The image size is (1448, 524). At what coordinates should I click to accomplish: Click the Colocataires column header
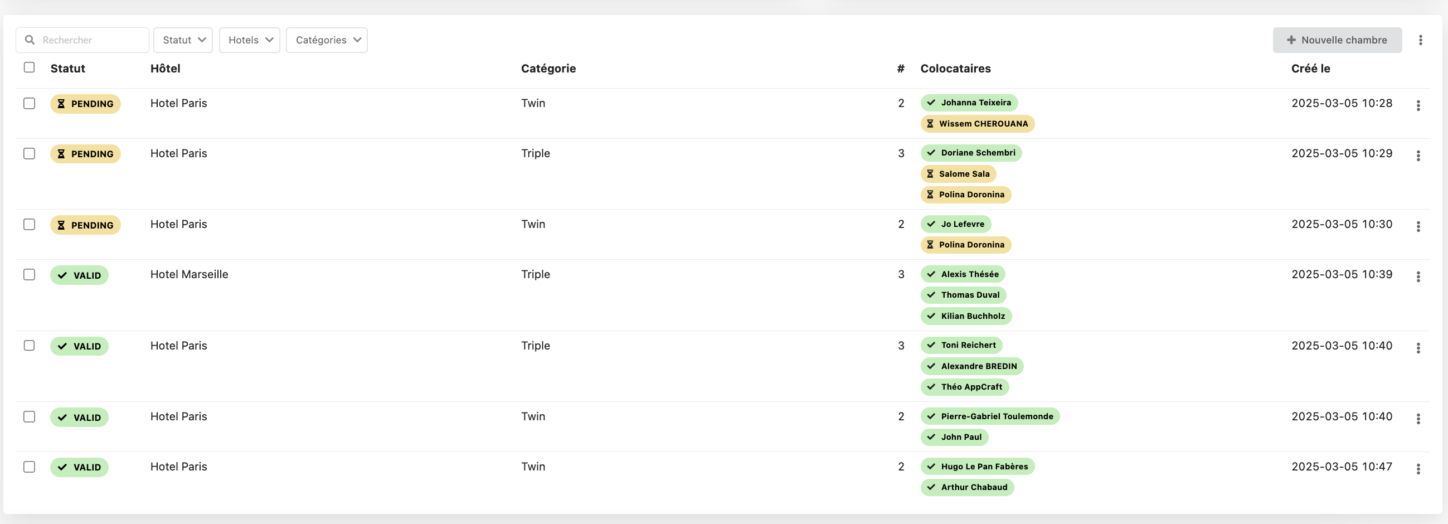click(x=955, y=69)
